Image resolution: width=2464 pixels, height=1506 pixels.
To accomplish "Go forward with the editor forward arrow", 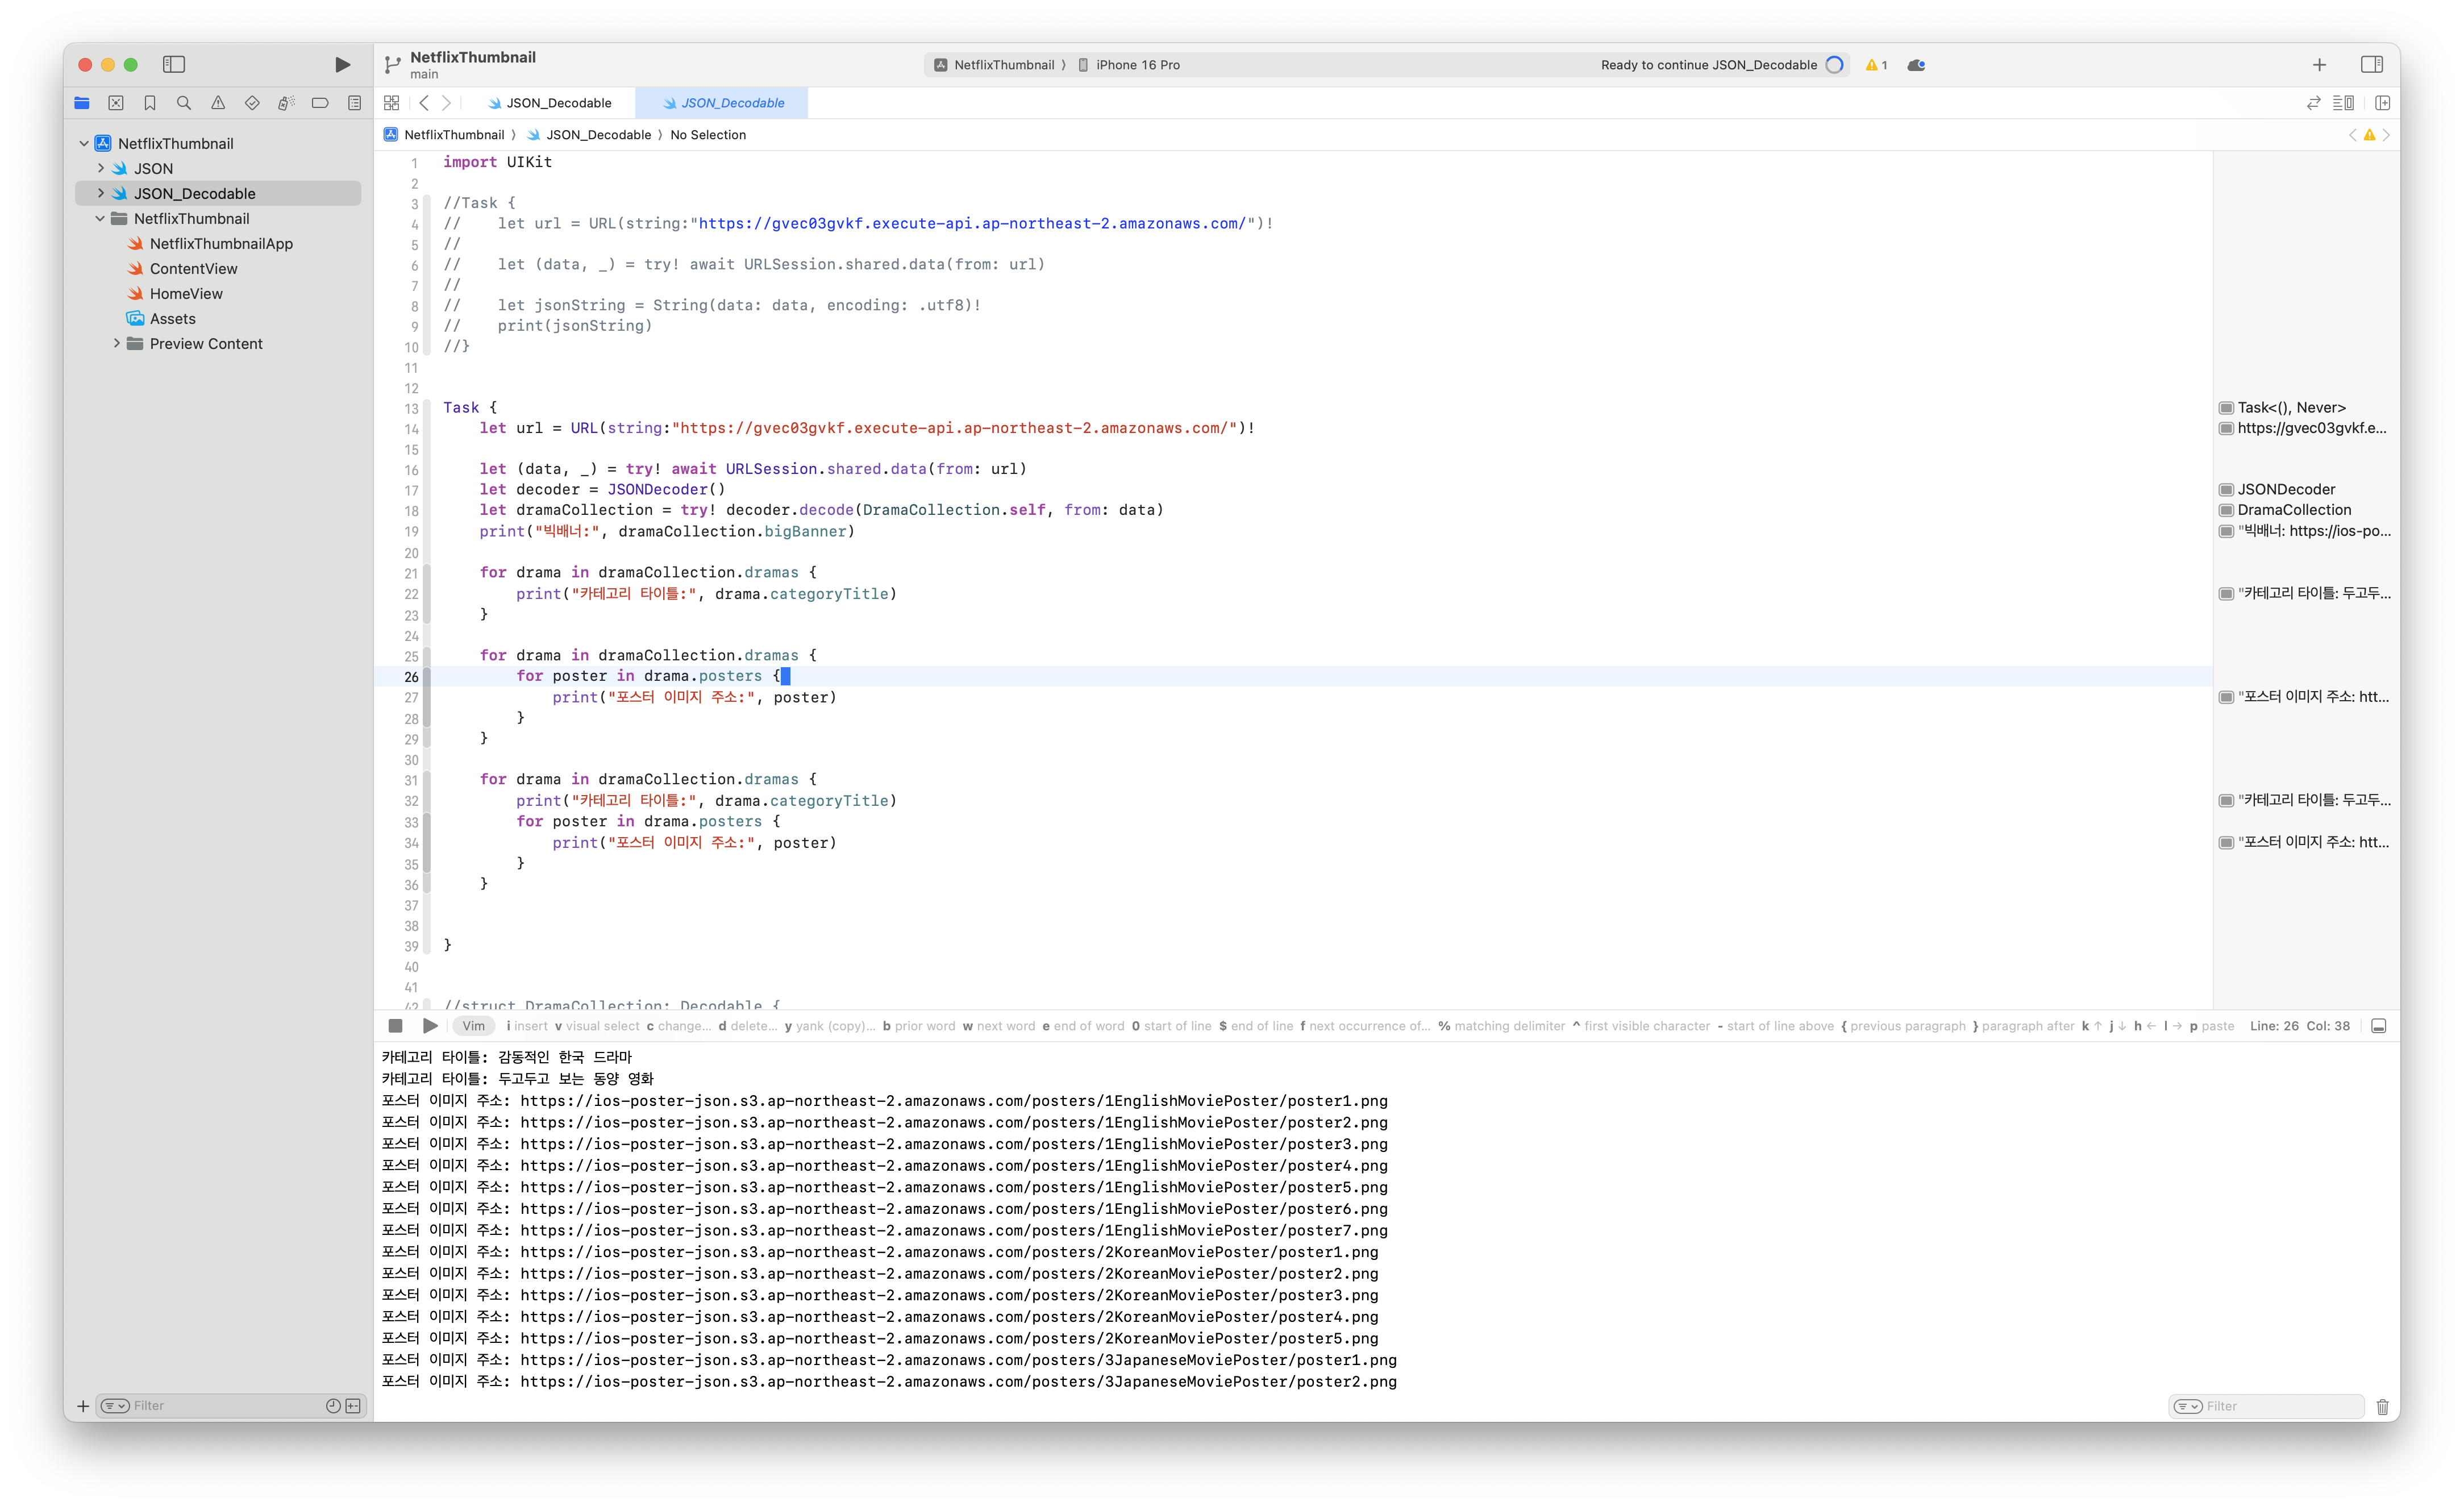I will point(447,103).
